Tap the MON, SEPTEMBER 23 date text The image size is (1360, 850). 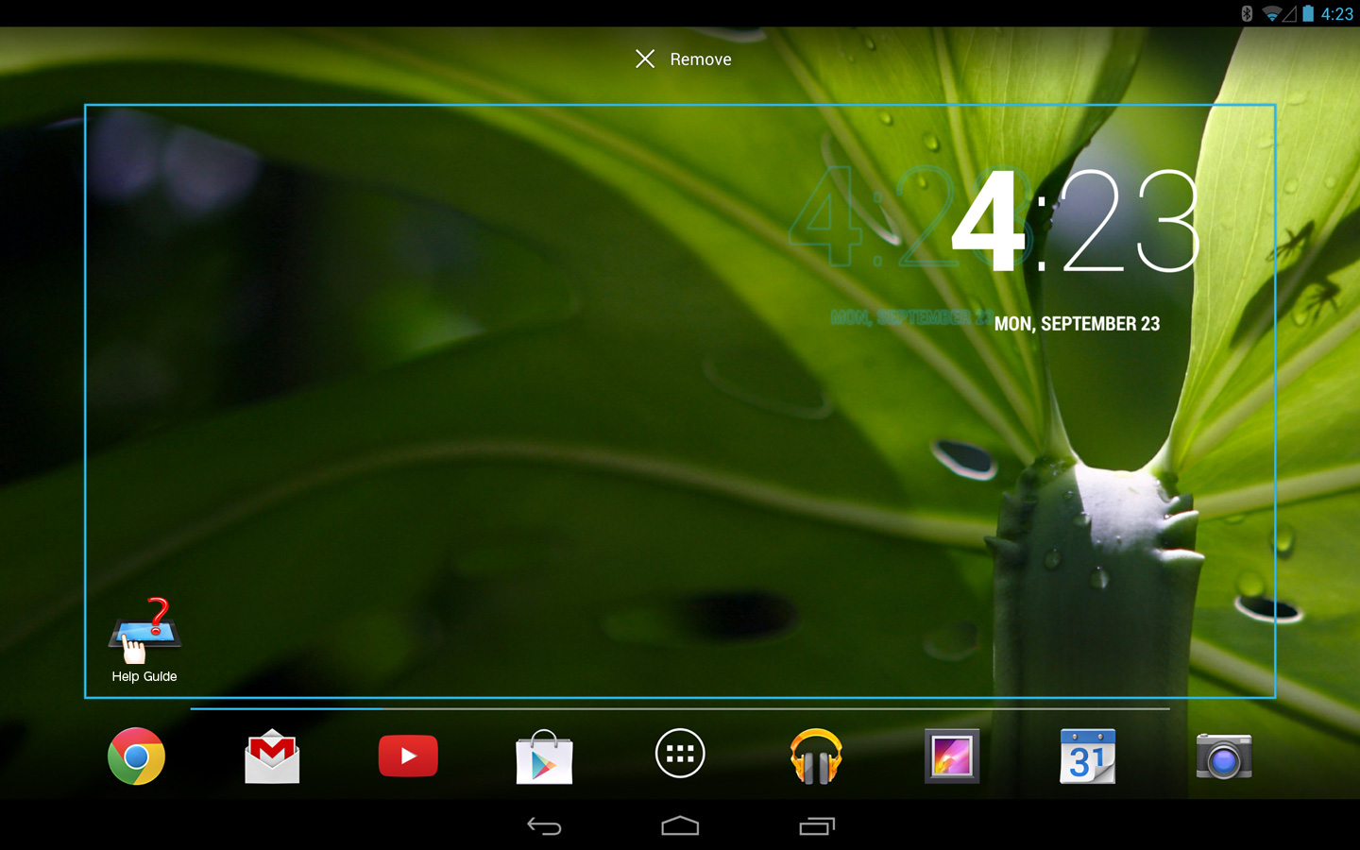point(1077,324)
